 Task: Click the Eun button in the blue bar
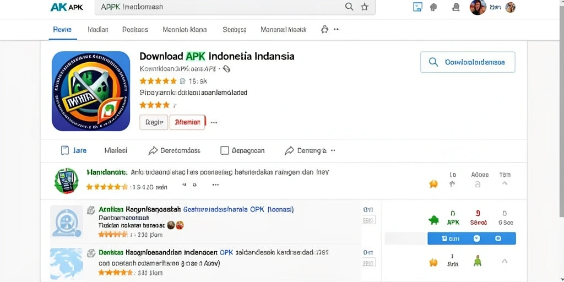450,238
